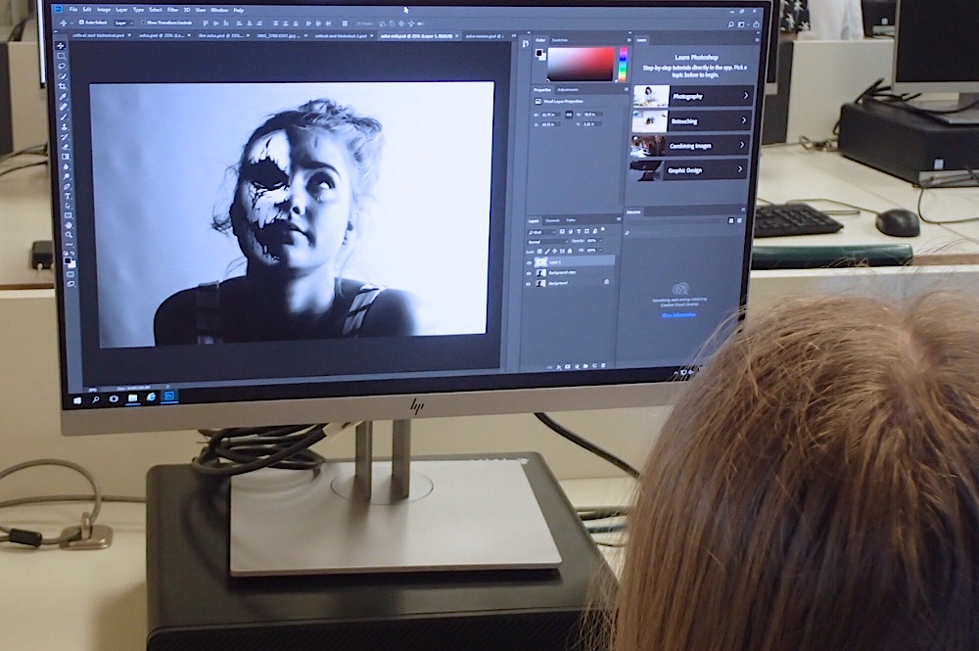Open the layer blend mode dropdown

(545, 240)
